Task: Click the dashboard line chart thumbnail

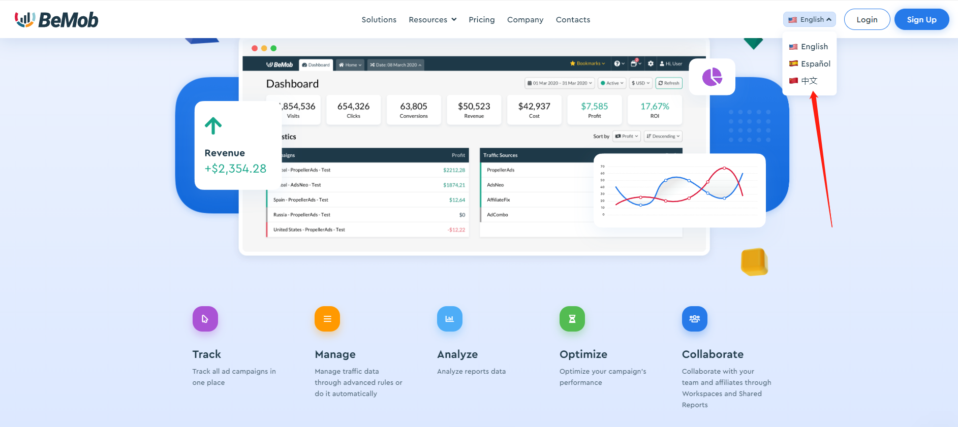Action: [x=679, y=190]
